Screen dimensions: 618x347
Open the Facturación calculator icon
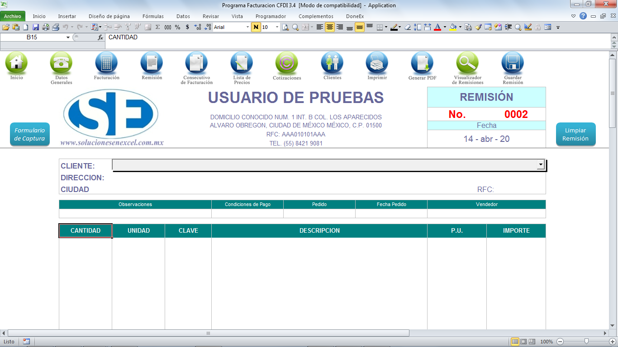click(x=106, y=62)
